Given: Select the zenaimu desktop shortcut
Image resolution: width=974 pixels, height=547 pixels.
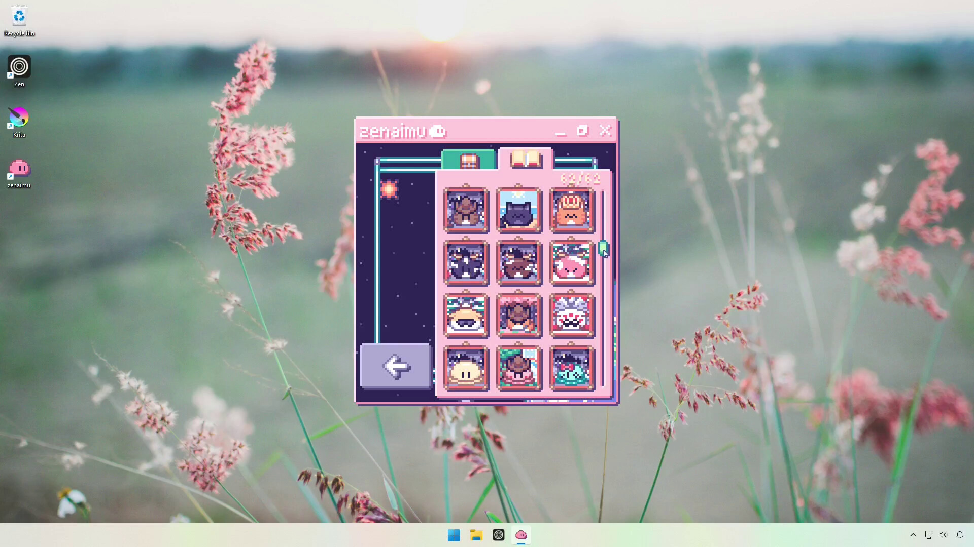Looking at the screenshot, I should tap(19, 173).
